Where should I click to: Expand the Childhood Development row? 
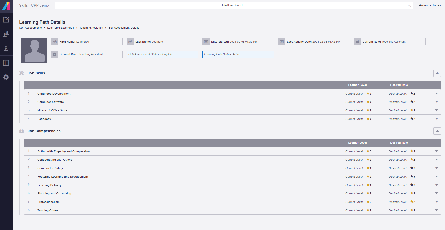(x=437, y=94)
